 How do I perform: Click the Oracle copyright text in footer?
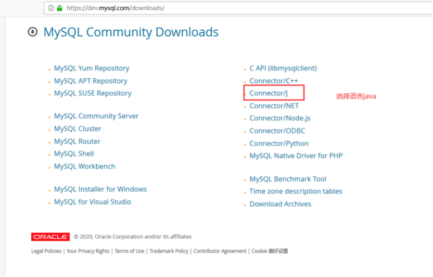pos(133,237)
